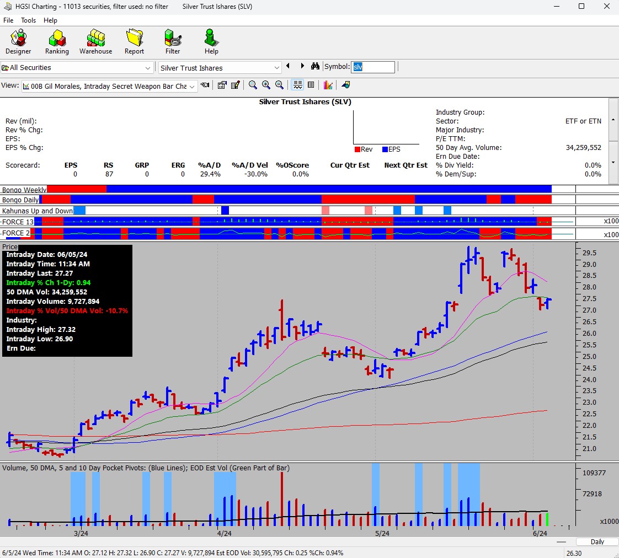Click the Intraday Last 27.27 text
Image resolution: width=619 pixels, height=558 pixels.
click(x=40, y=273)
